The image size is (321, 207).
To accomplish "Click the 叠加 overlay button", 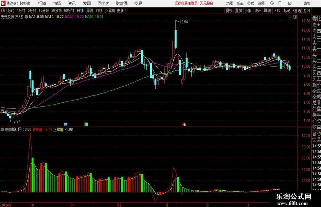I will (238, 11).
